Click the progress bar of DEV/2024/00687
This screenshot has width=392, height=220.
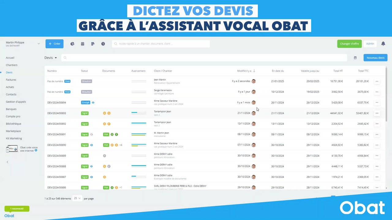coord(139,177)
